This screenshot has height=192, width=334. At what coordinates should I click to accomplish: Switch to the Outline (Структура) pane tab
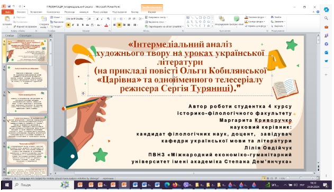25,36
